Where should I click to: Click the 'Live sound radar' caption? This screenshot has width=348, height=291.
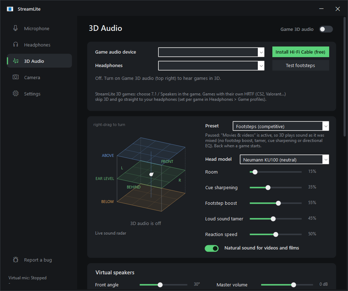(x=110, y=233)
